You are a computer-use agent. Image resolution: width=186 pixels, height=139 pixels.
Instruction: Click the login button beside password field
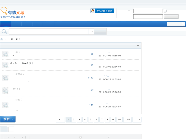[171, 17]
